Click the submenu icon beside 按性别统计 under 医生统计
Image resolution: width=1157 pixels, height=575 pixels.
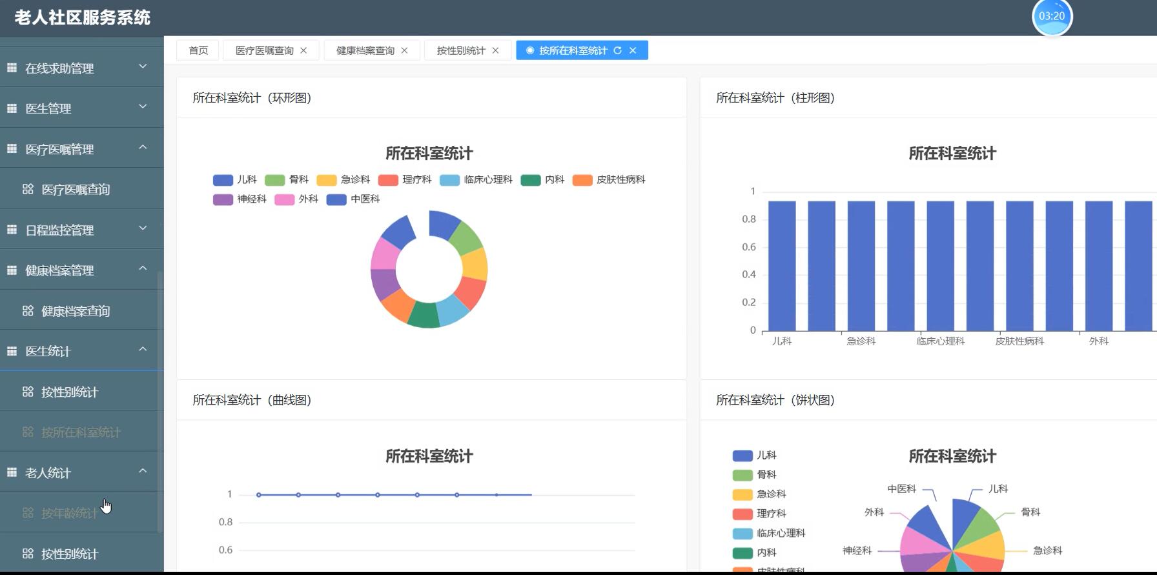28,392
